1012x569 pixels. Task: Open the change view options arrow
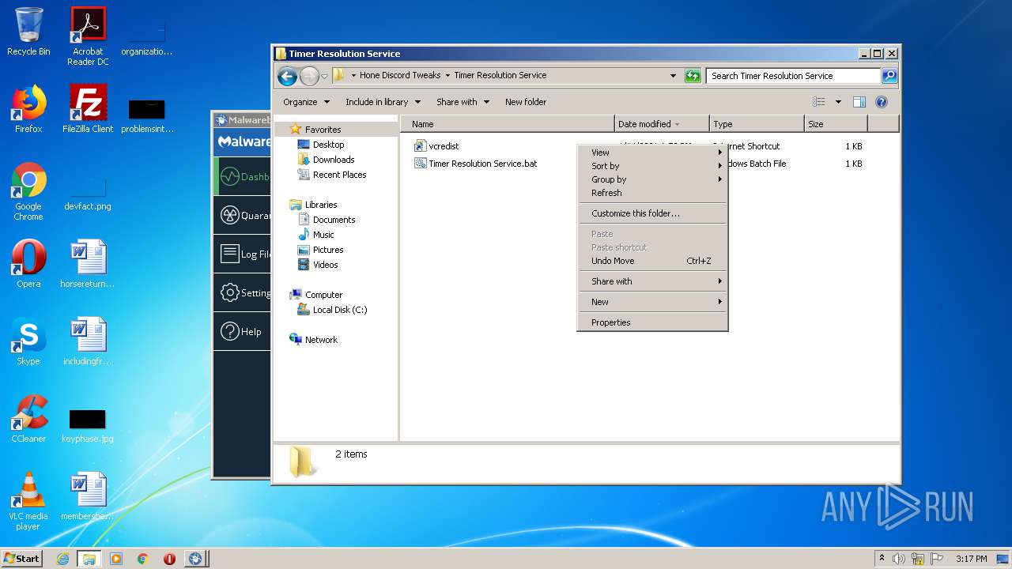point(838,102)
